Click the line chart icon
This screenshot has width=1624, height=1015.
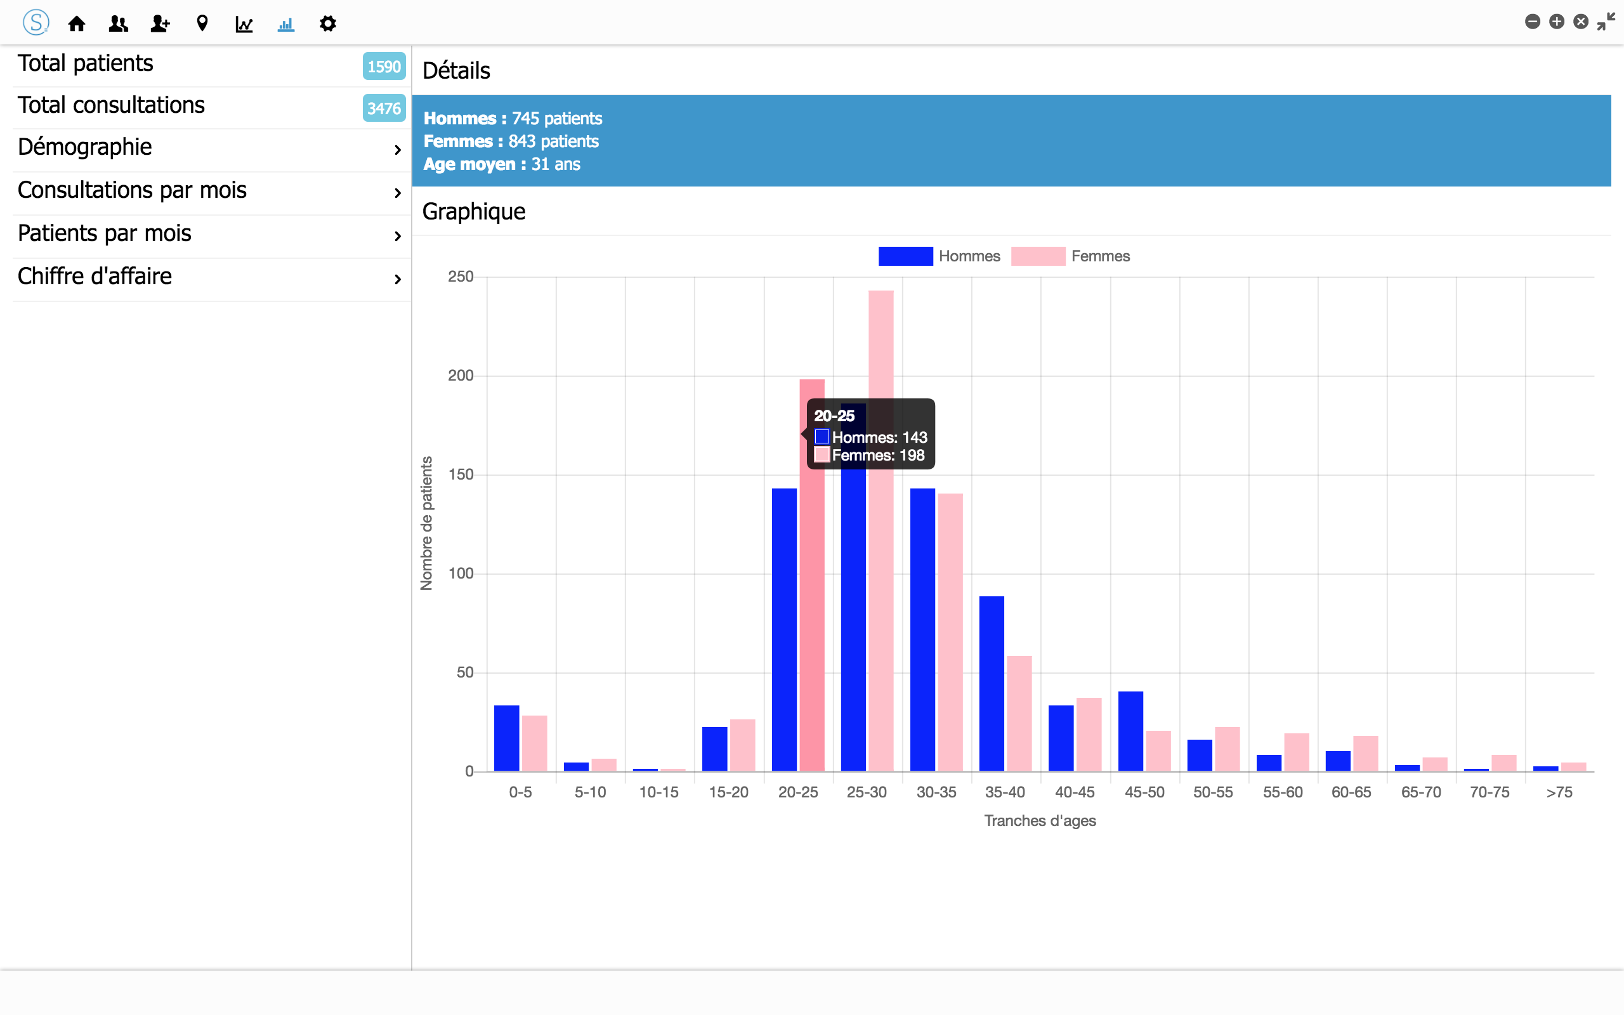click(244, 24)
